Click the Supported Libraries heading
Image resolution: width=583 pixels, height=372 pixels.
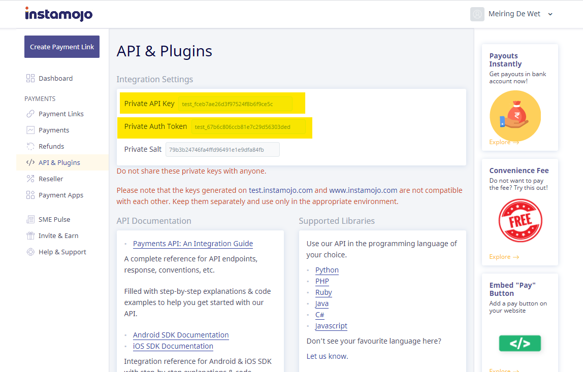(337, 221)
